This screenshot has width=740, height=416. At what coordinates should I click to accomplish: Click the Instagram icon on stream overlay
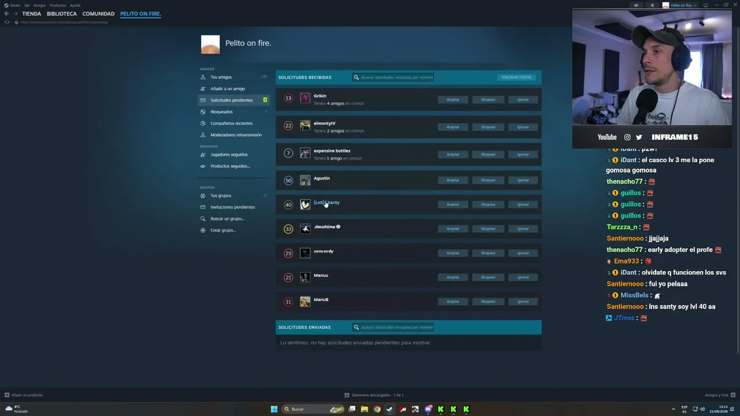(x=627, y=138)
